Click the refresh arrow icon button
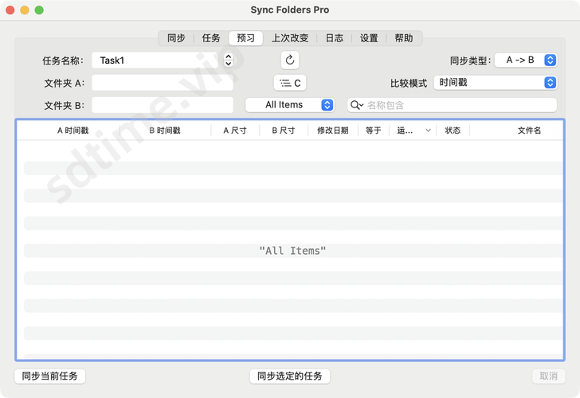Screen dimensions: 580x398 click(x=290, y=60)
